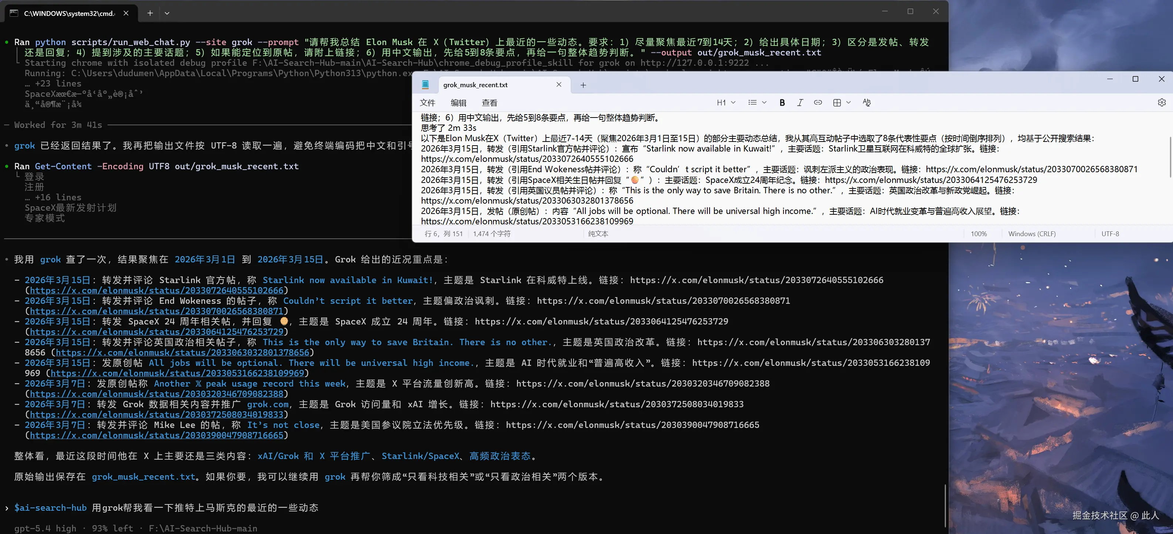Click the 100% zoom level indicator

[979, 234]
